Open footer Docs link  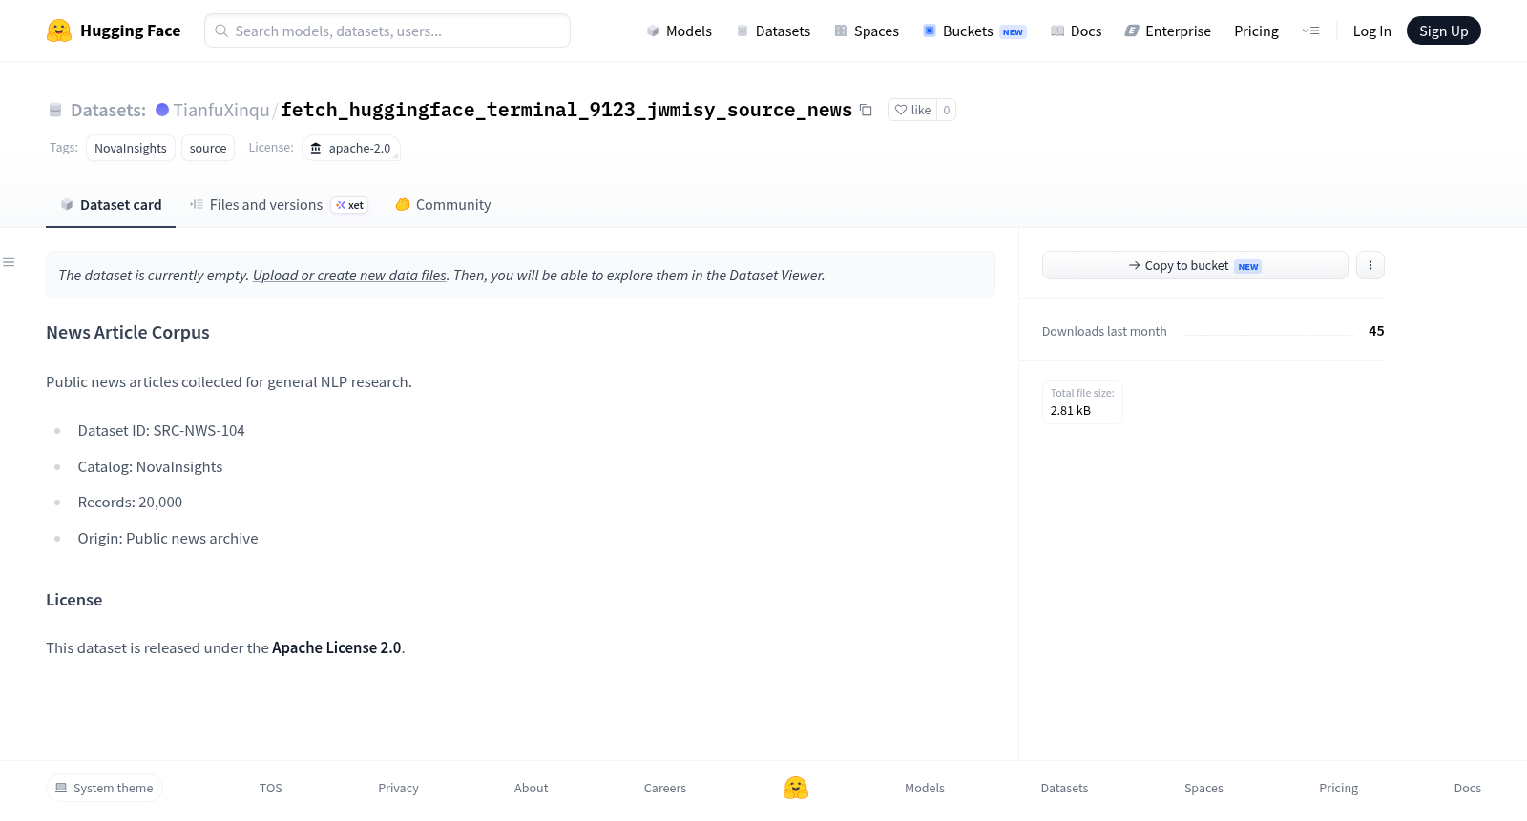click(1467, 788)
